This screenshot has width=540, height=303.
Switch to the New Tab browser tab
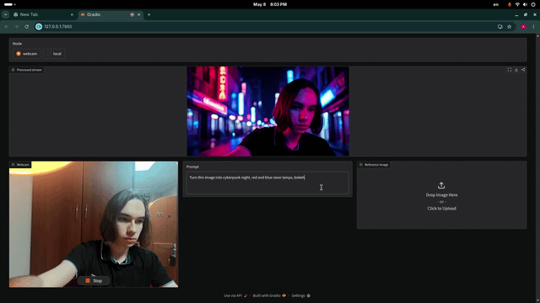pos(43,14)
